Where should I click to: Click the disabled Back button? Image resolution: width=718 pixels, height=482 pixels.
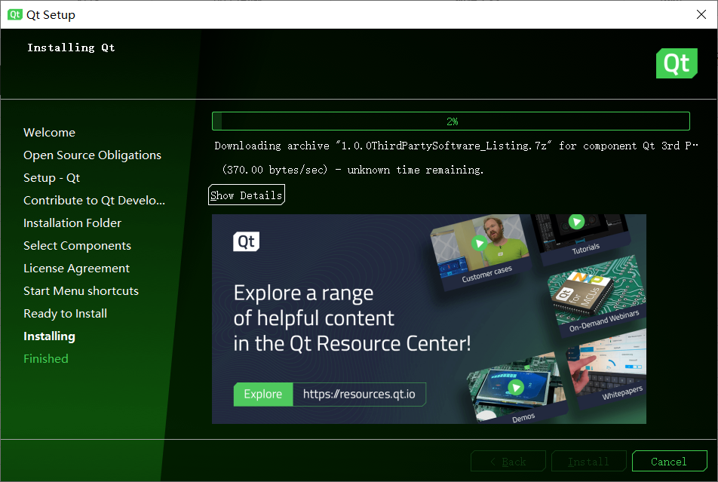click(x=508, y=461)
